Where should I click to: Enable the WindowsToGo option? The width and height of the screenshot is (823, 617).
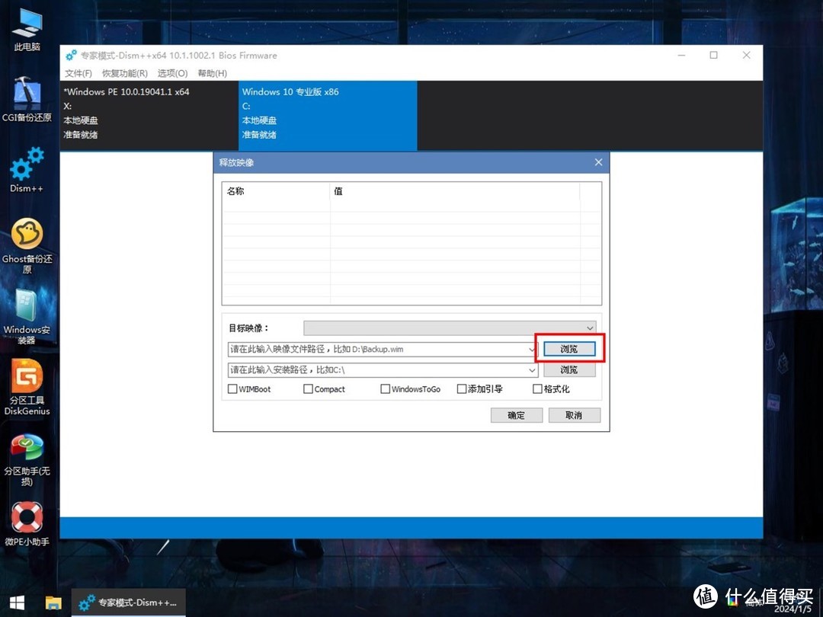[386, 388]
